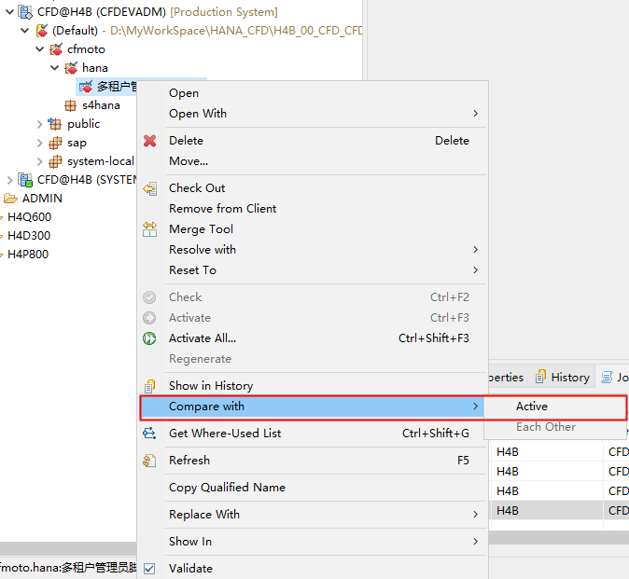Viewport: 629px width, 579px height.
Task: Click the hana package icon
Action: tap(71, 68)
